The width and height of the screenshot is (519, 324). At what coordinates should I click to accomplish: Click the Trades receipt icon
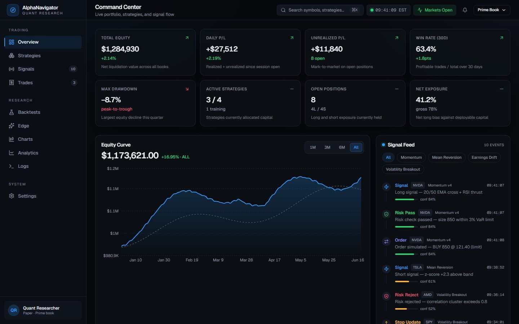[12, 83]
